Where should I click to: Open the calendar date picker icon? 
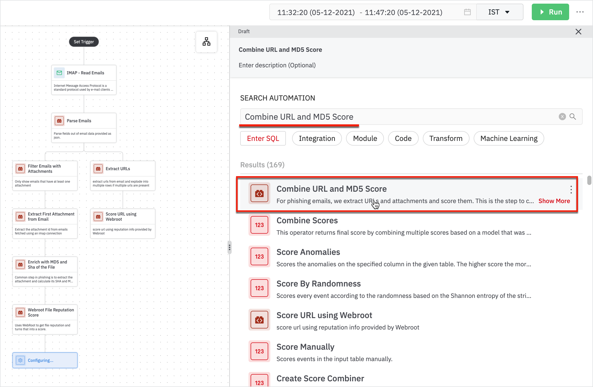coord(467,12)
